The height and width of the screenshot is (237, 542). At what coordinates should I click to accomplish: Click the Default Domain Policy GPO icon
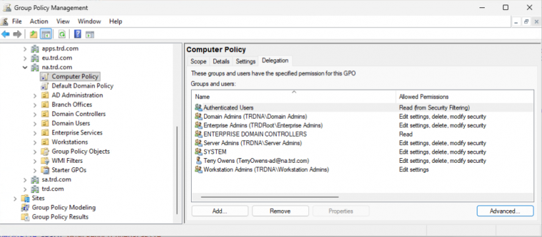(45, 86)
